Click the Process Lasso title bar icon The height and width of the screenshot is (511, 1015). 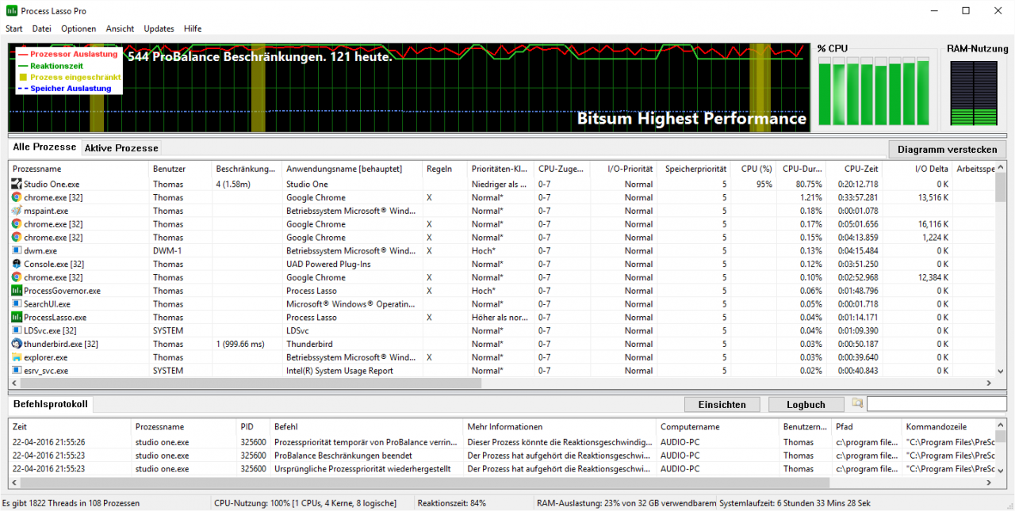[x=12, y=11]
